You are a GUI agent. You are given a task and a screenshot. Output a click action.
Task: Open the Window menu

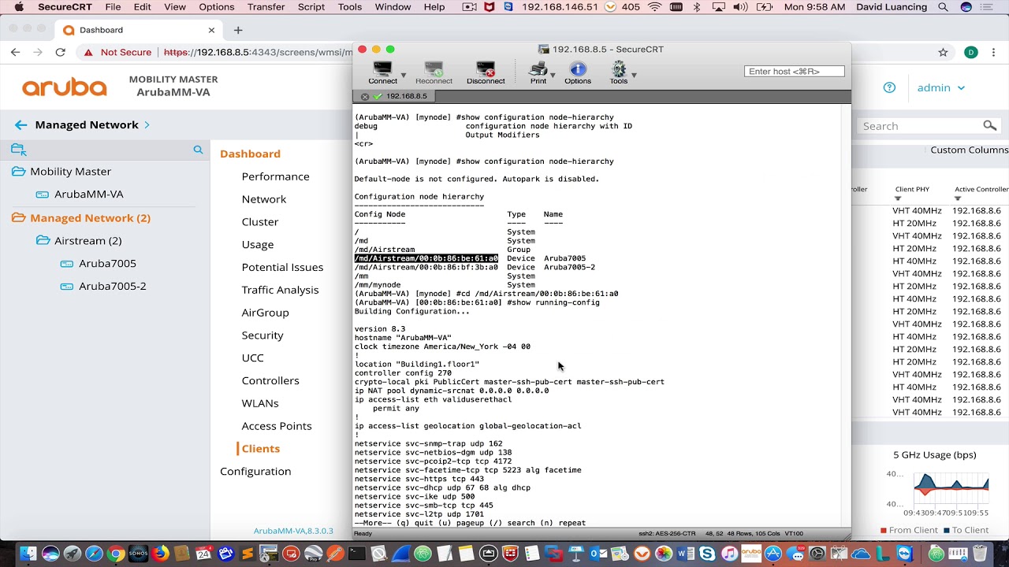click(393, 7)
